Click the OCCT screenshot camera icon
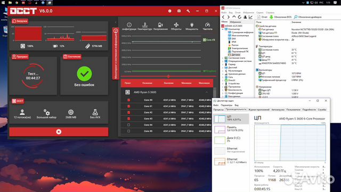 [179, 11]
